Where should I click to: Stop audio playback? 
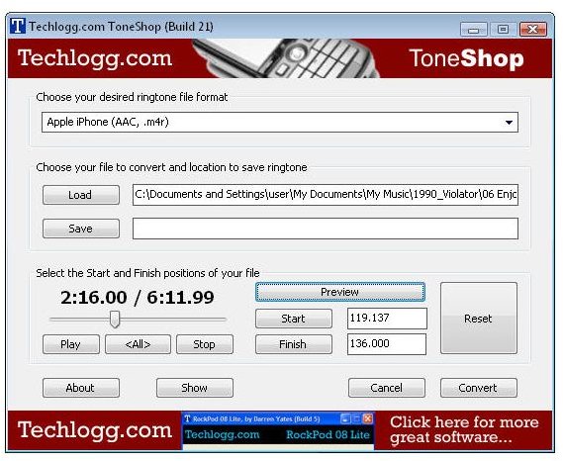[x=205, y=344]
